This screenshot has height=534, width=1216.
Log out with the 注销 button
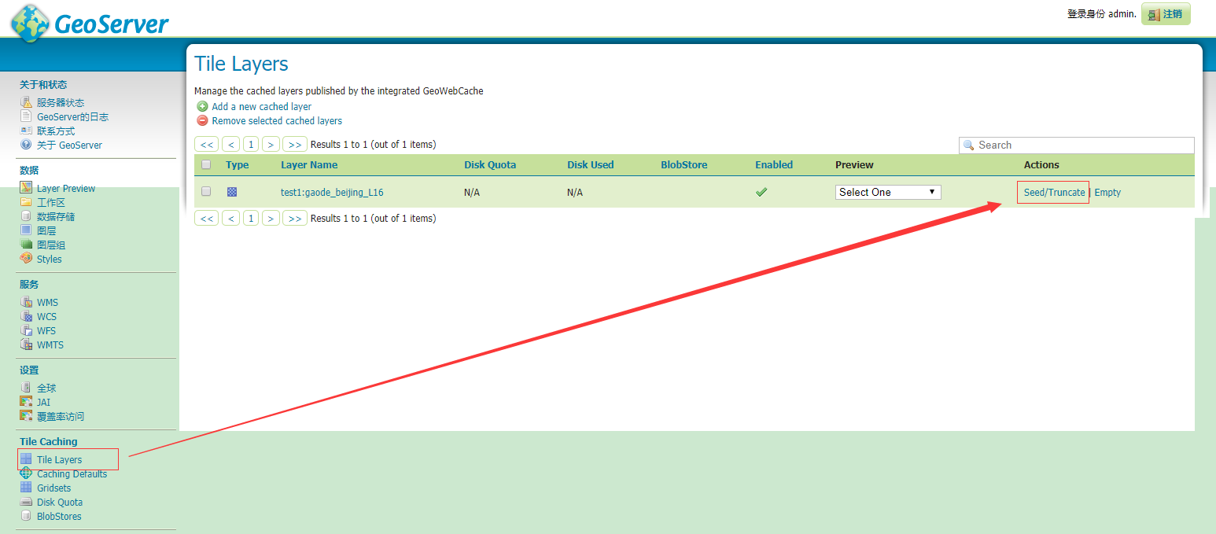point(1166,14)
